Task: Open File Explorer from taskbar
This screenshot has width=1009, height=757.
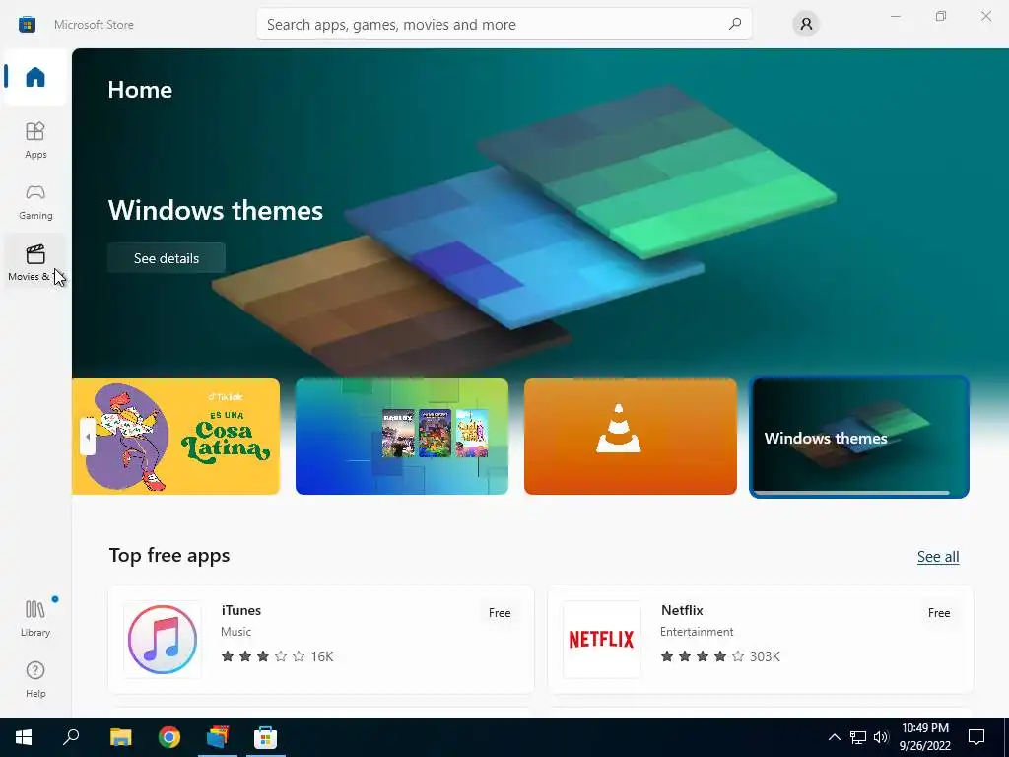Action: point(120,737)
